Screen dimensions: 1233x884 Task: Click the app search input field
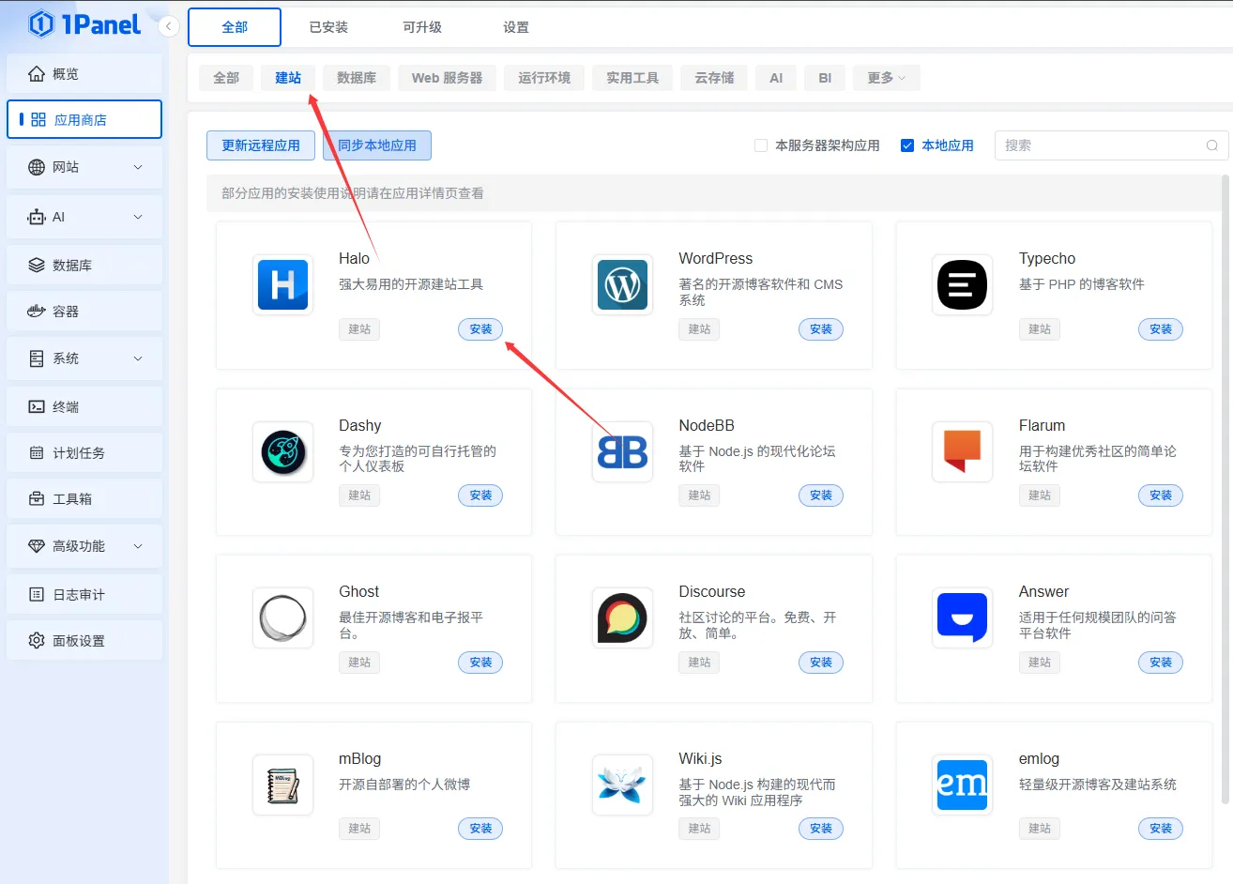click(x=1103, y=145)
